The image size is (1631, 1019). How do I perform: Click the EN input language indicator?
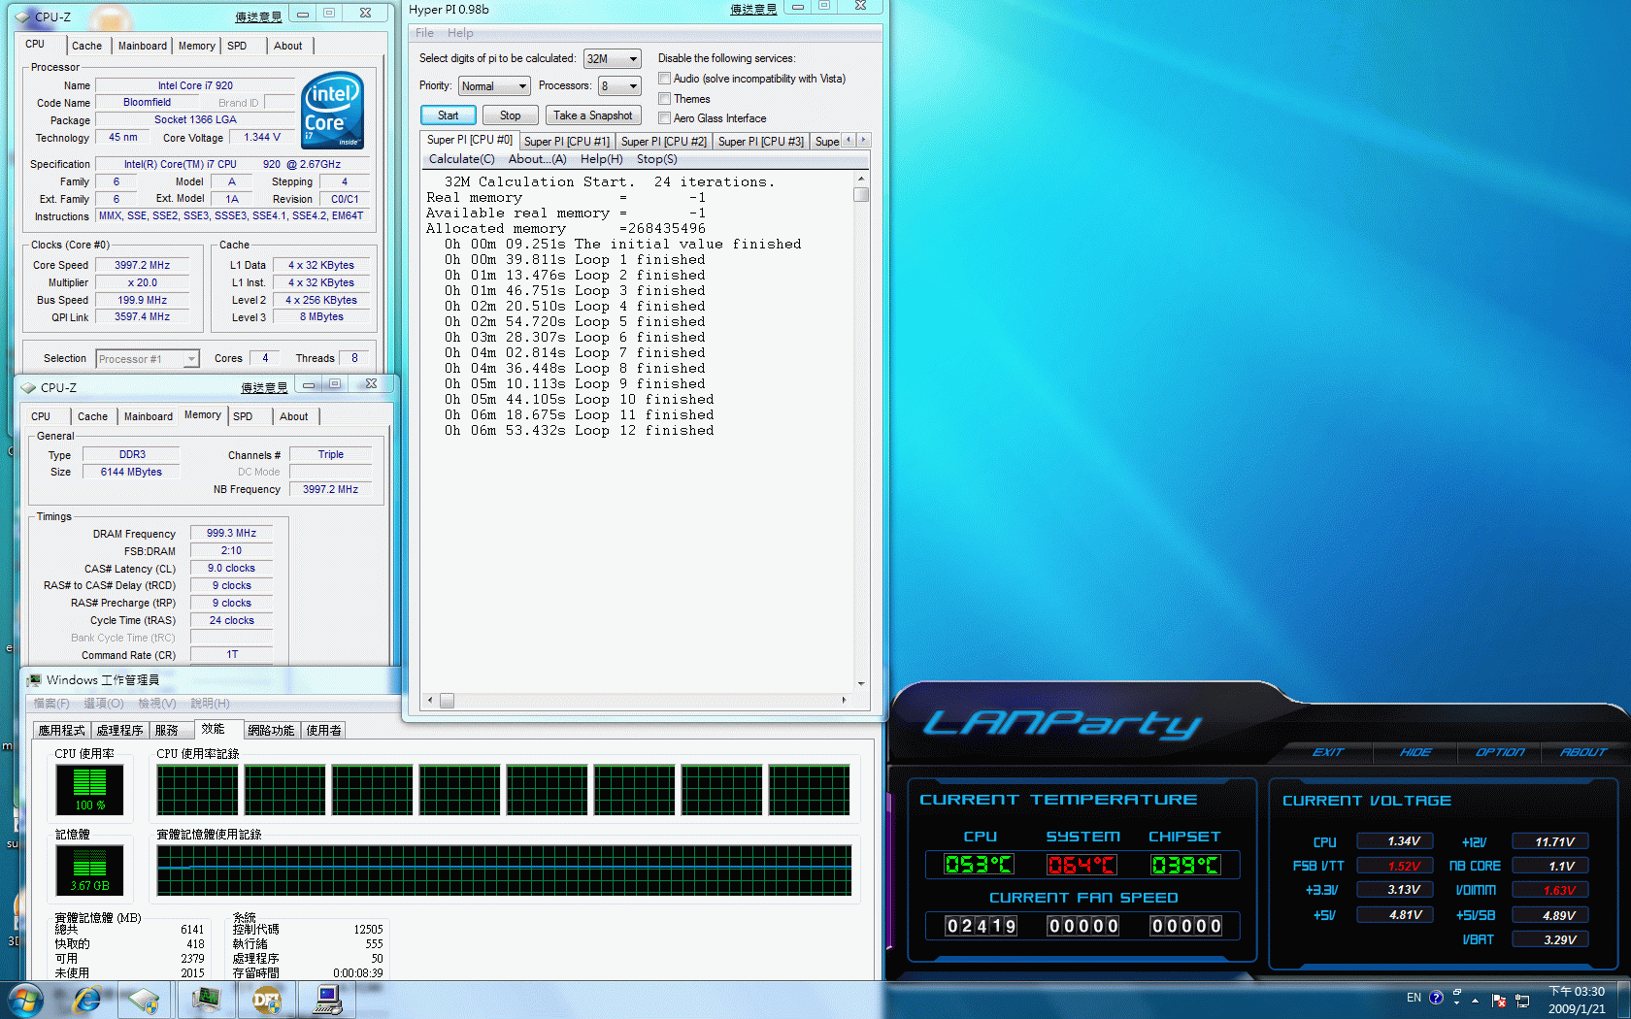click(x=1414, y=998)
